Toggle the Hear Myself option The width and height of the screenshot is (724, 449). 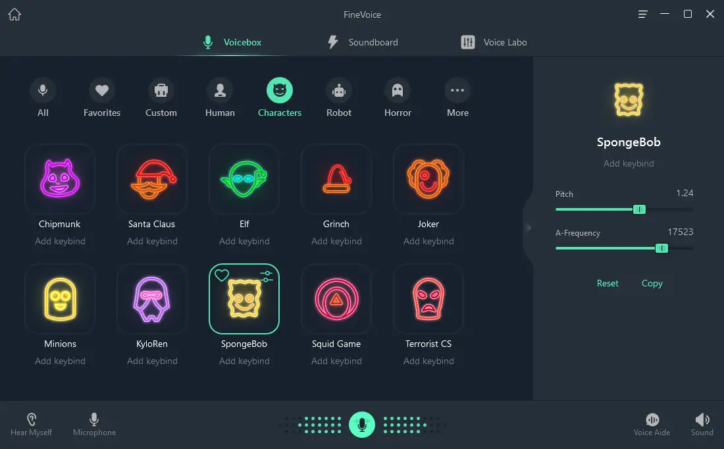point(31,424)
